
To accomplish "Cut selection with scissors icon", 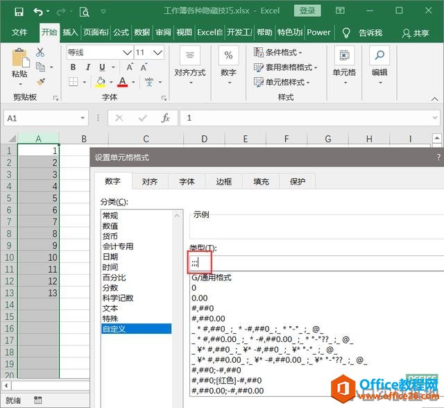I will tap(40, 52).
